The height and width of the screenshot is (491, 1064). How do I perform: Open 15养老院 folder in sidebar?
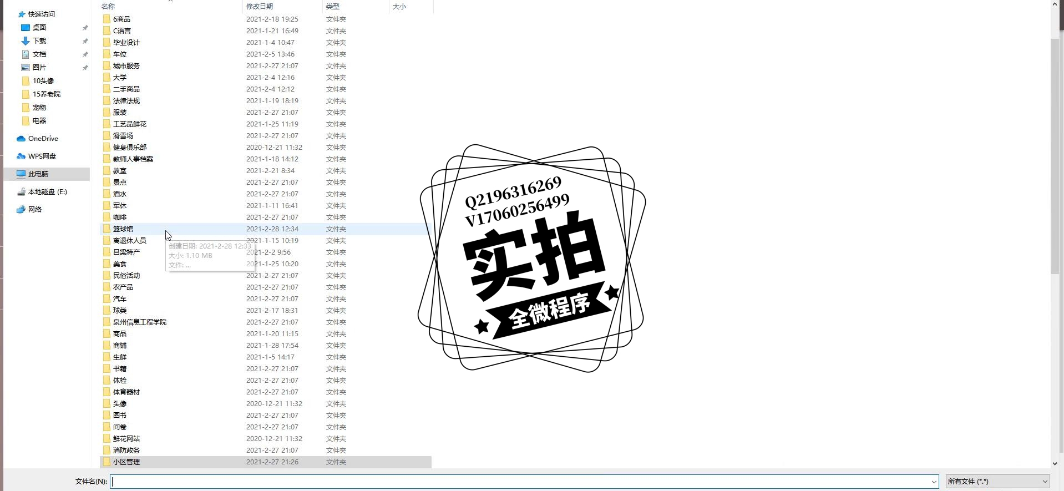(x=46, y=94)
